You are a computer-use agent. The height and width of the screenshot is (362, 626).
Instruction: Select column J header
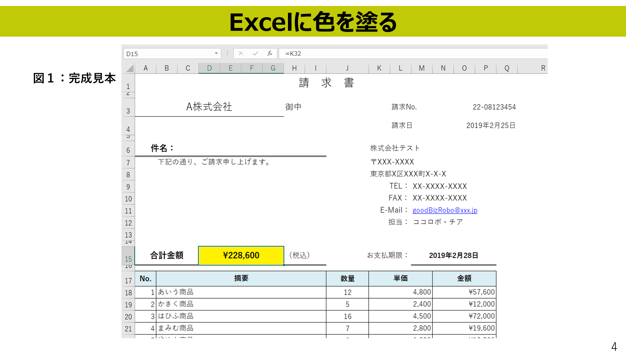coord(347,68)
